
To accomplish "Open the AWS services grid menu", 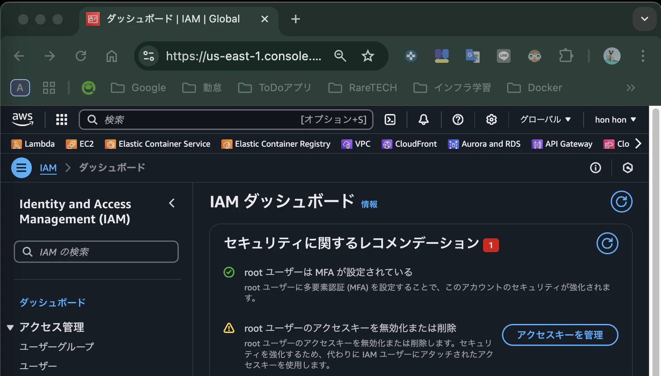I will 61,120.
